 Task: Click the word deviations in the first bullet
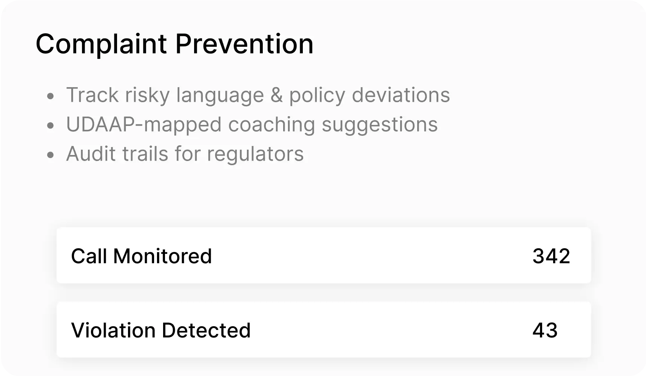pyautogui.click(x=401, y=95)
